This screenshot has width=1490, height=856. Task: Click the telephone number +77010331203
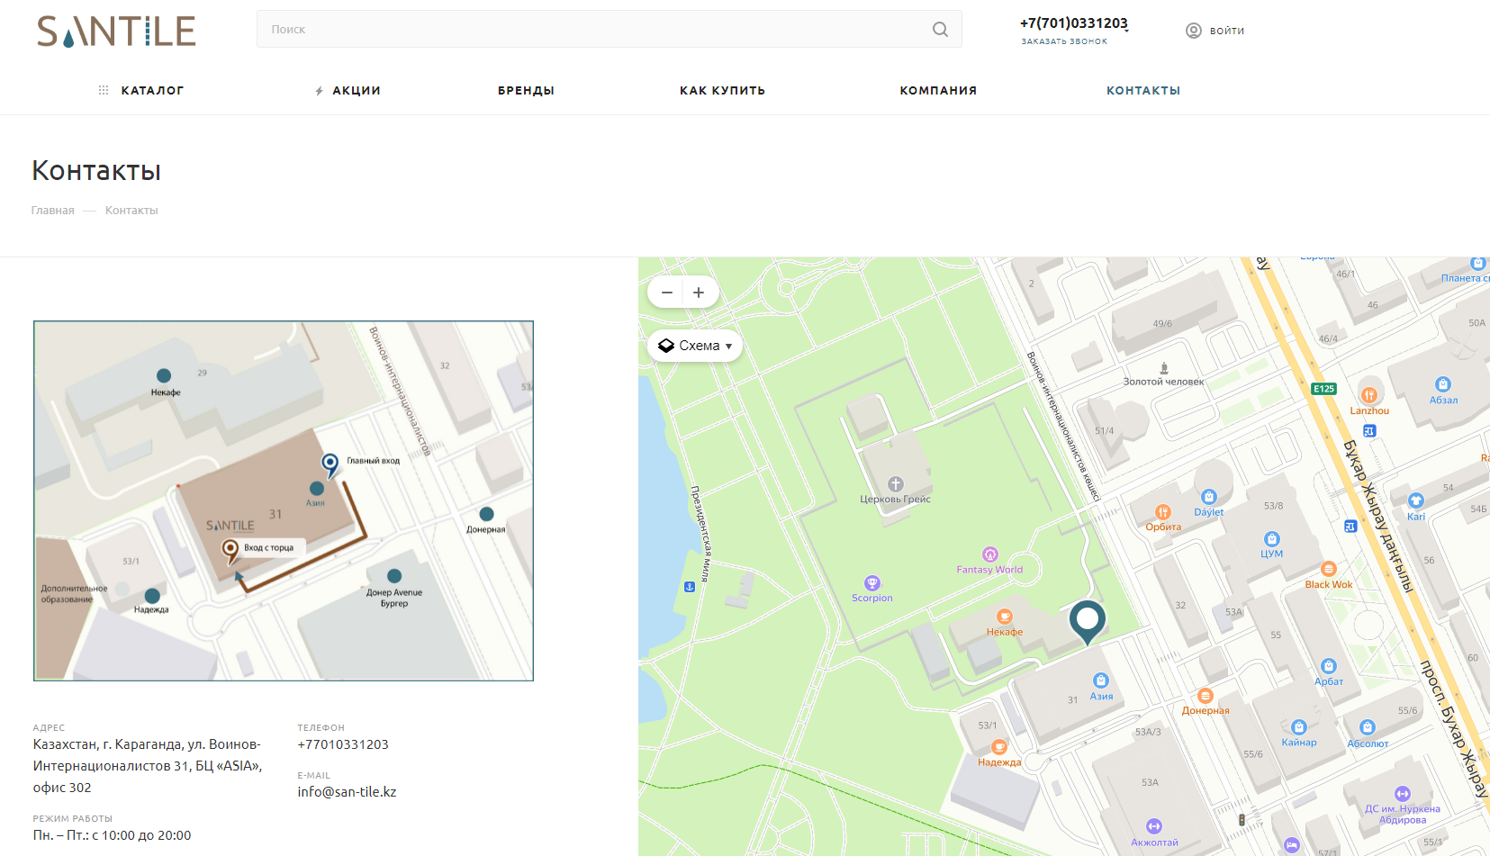(x=343, y=744)
